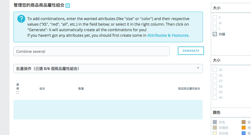Click the bulk actions chevron arrow
251x135 pixels.
pos(198,68)
